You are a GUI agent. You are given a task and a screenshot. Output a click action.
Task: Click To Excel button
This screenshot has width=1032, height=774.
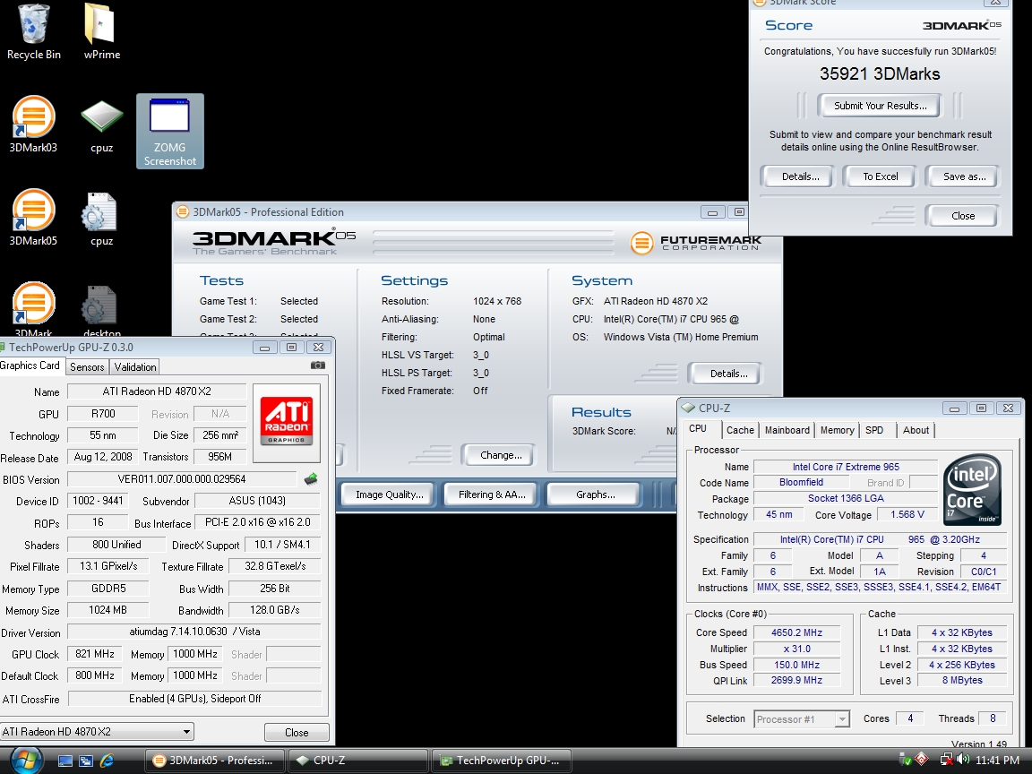point(880,176)
